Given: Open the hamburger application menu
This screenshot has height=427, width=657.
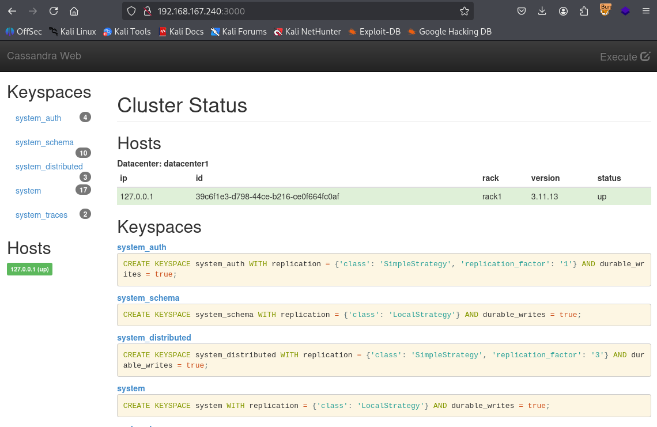Looking at the screenshot, I should (646, 11).
